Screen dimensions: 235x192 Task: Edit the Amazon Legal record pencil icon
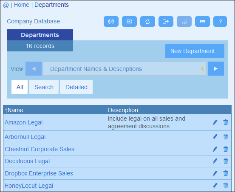[215, 122]
